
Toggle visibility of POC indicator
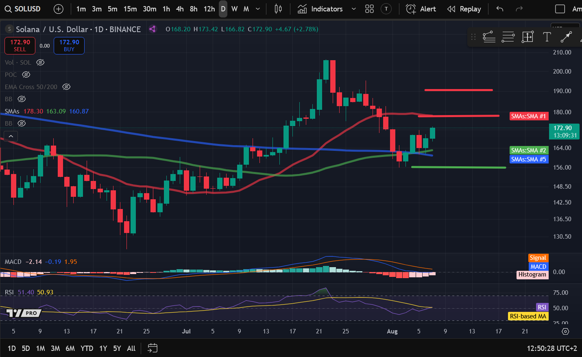point(26,74)
